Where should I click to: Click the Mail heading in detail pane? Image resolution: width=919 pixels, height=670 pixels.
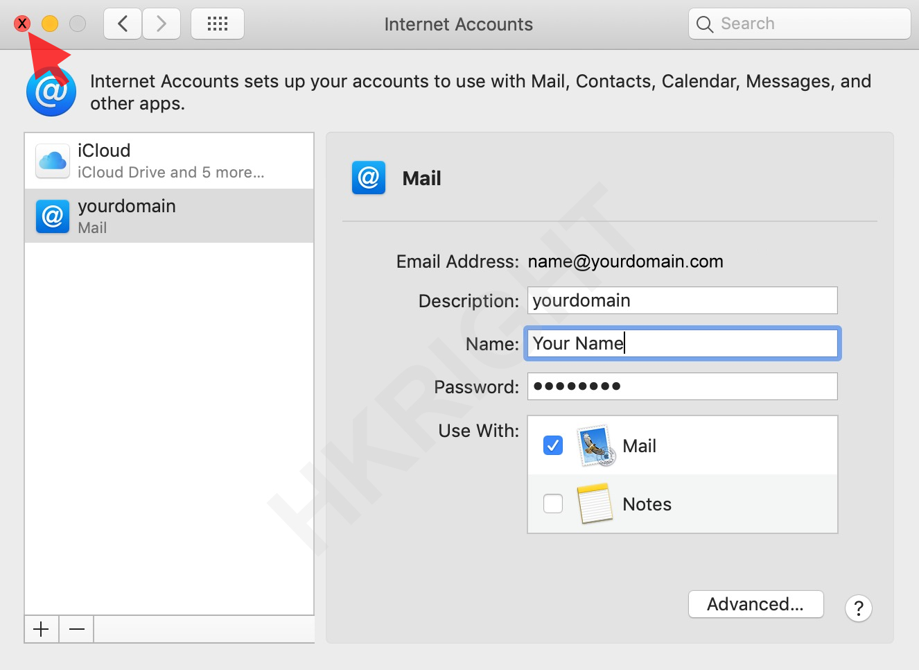[422, 178]
